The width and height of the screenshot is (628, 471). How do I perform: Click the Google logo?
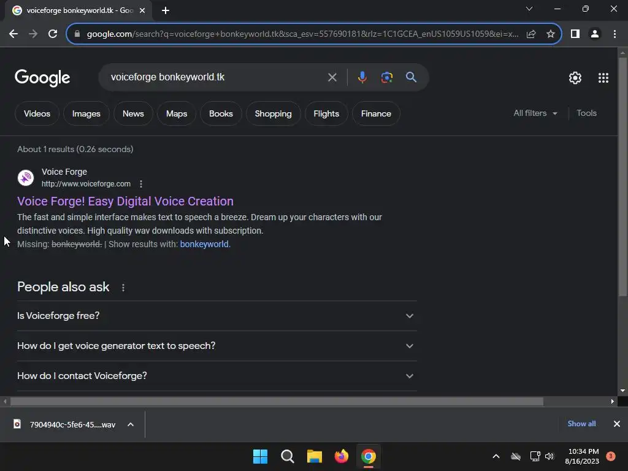coord(42,78)
